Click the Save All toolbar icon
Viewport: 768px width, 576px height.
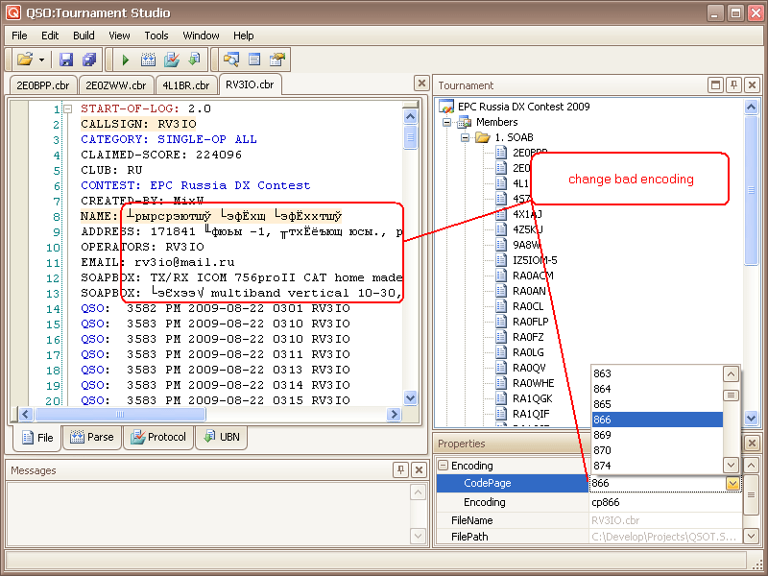click(89, 60)
